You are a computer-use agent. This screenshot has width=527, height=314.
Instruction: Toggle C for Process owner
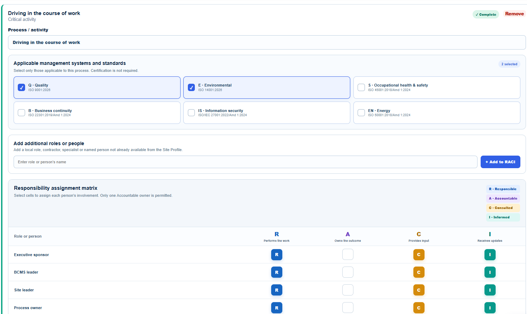[419, 308]
